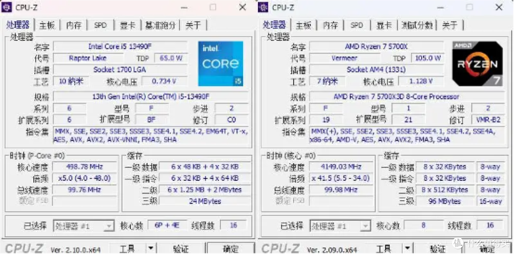
Task: Open 主板 tab in right CPU-Z window
Action: tap(304, 25)
